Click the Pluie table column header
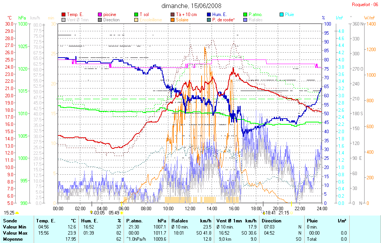This screenshot has width=381, height=243. click(x=312, y=221)
